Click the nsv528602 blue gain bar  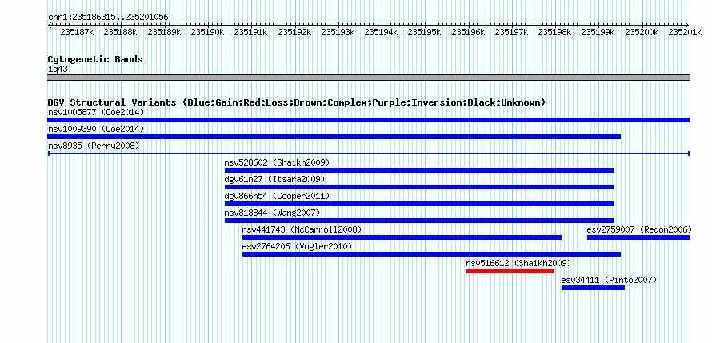click(x=419, y=170)
